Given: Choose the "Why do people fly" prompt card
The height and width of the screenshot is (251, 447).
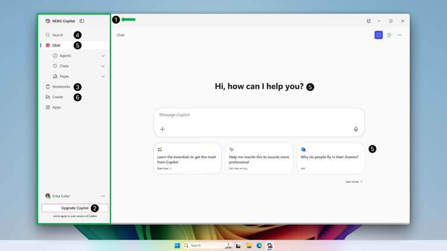Looking at the screenshot, I should [330, 158].
